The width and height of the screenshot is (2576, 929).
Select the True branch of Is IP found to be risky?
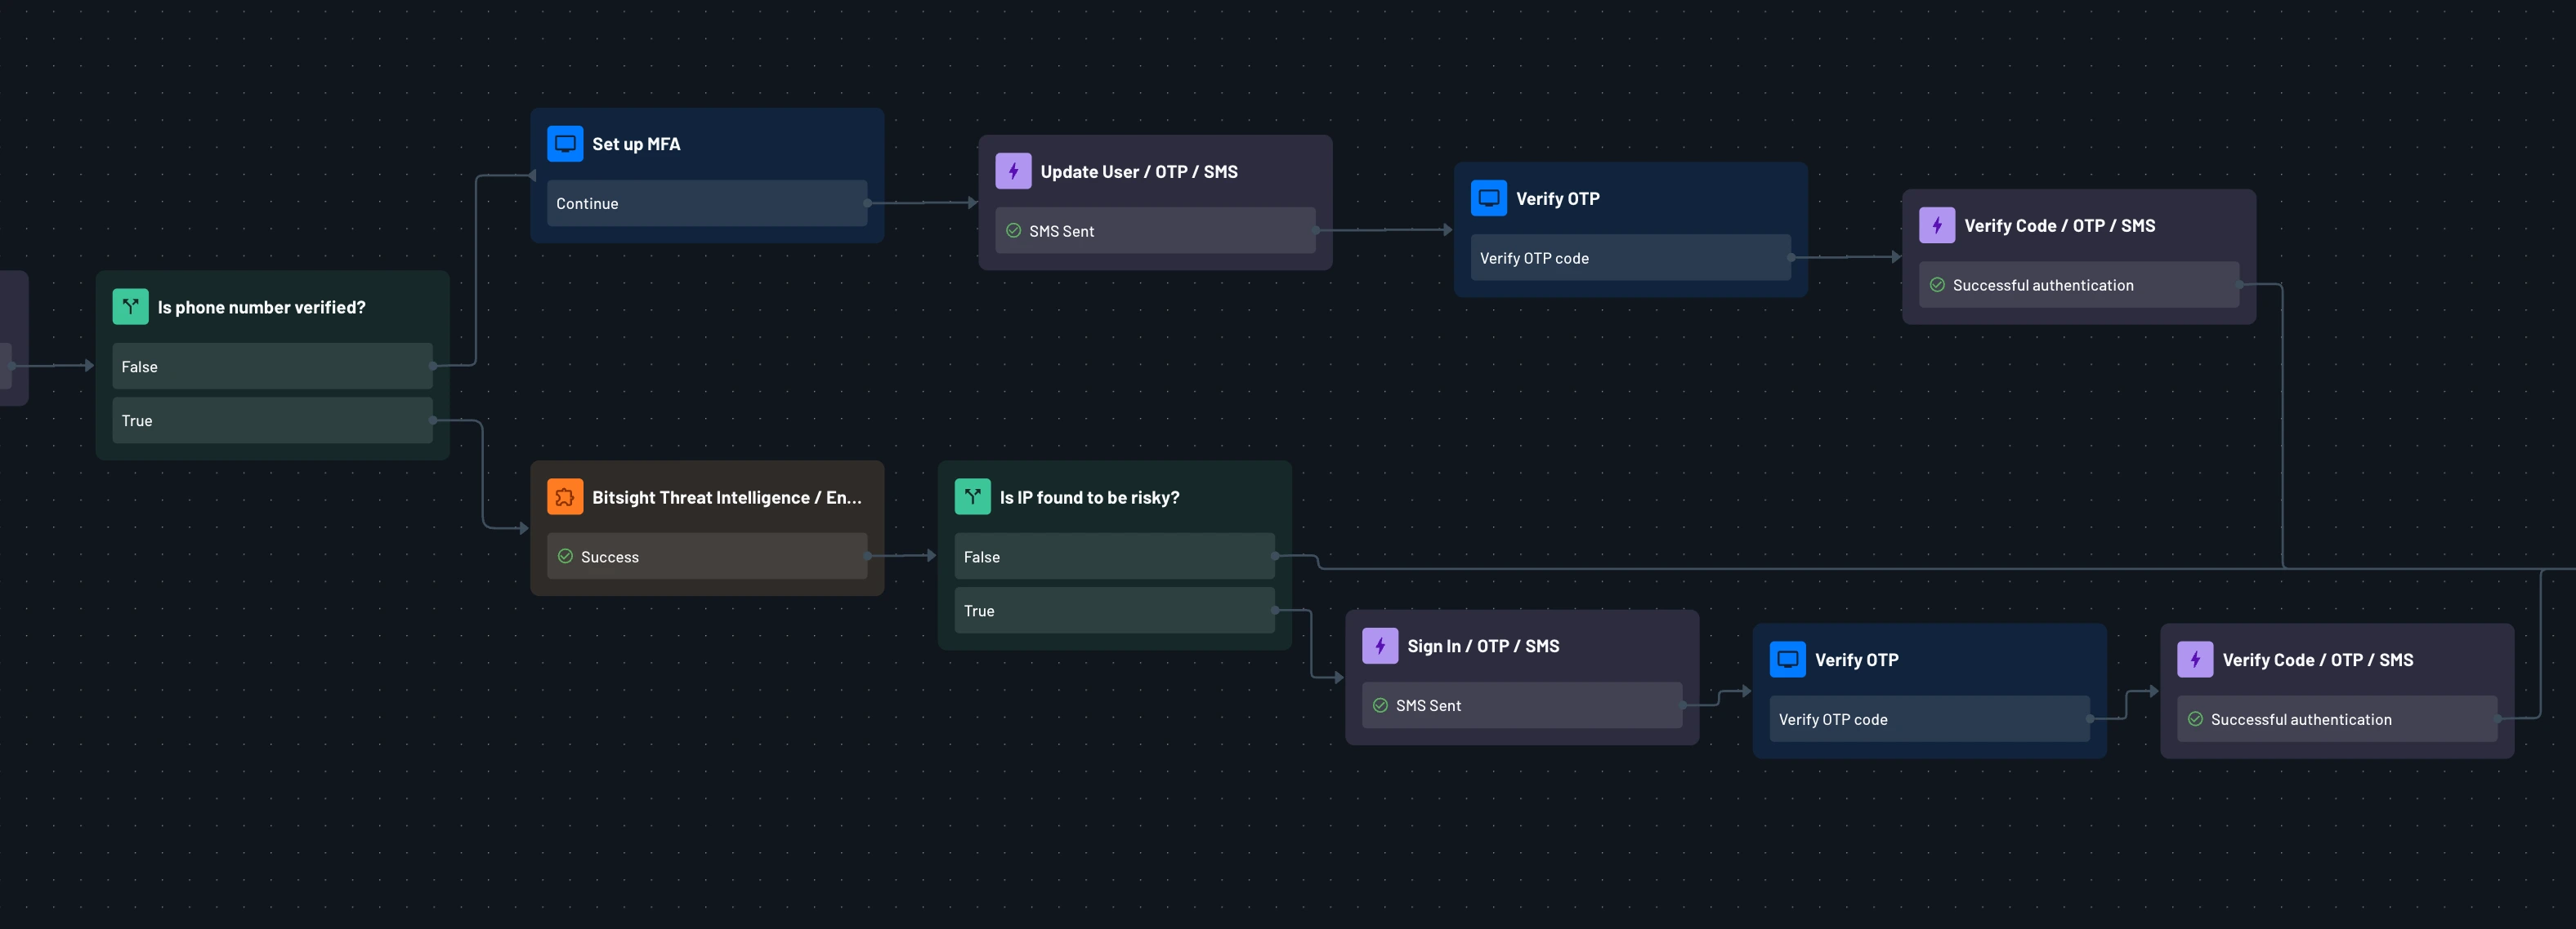1114,611
